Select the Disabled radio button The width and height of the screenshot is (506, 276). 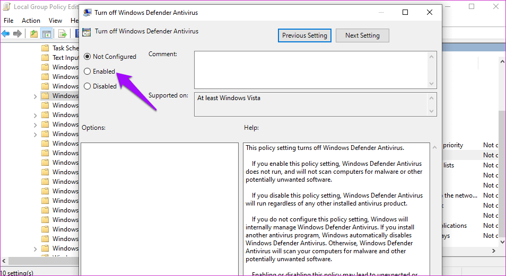click(87, 86)
